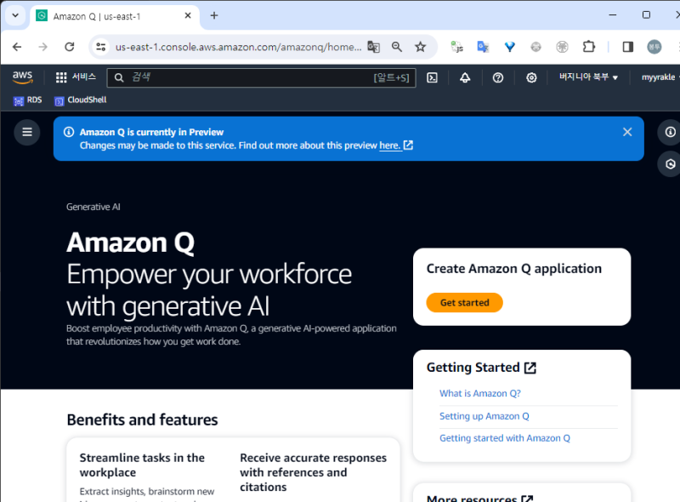680x502 pixels.
Task: Select the 'Benefits and features' heading
Action: (x=142, y=420)
